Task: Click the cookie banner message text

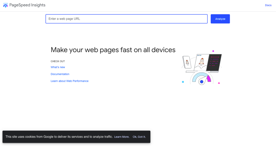Action: (x=59, y=137)
